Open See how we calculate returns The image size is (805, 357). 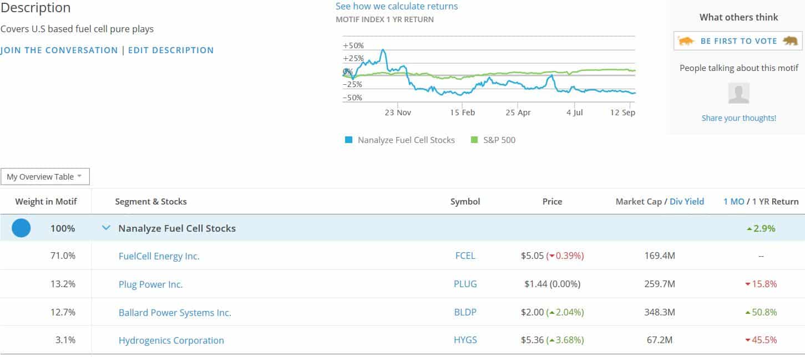(x=397, y=7)
